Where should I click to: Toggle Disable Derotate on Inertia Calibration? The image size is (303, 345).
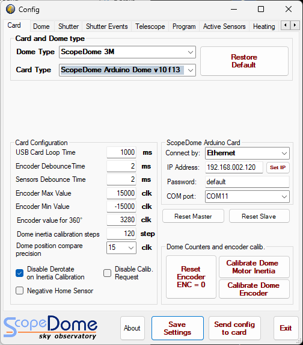(x=20, y=273)
